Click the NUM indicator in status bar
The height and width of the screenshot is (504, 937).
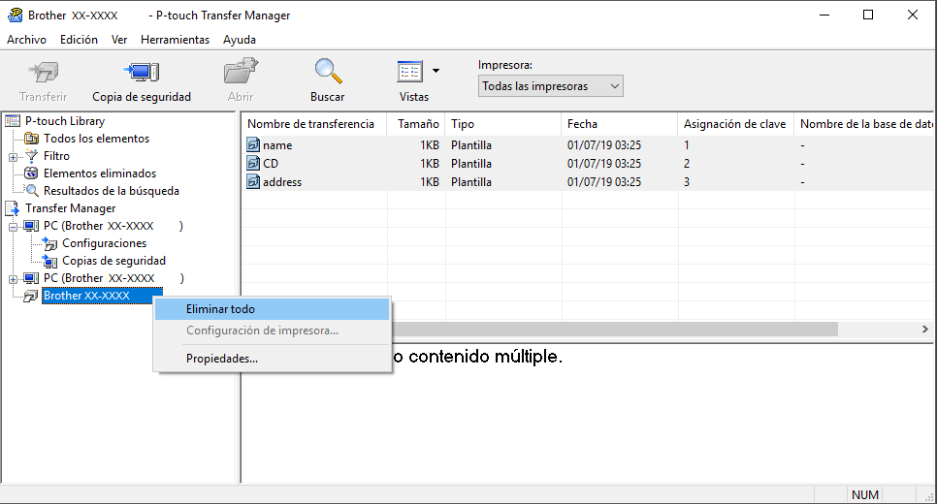tap(864, 494)
